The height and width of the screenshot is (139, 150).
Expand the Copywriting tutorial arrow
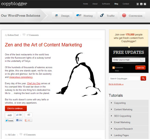point(111,103)
